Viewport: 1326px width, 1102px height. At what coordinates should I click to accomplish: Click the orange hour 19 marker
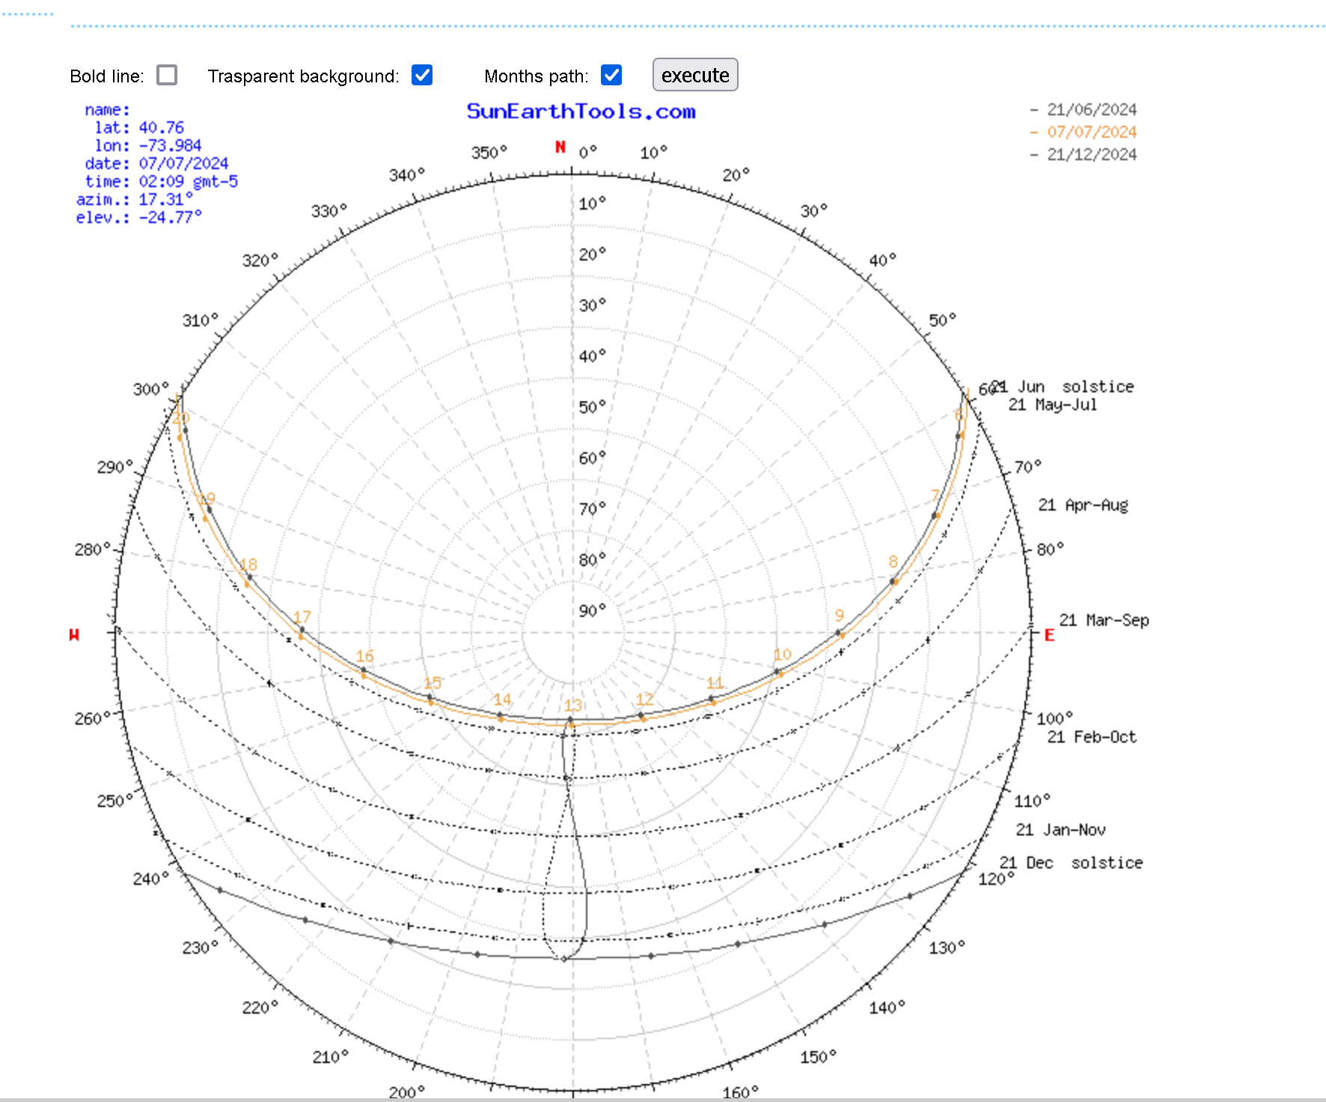pos(207,499)
